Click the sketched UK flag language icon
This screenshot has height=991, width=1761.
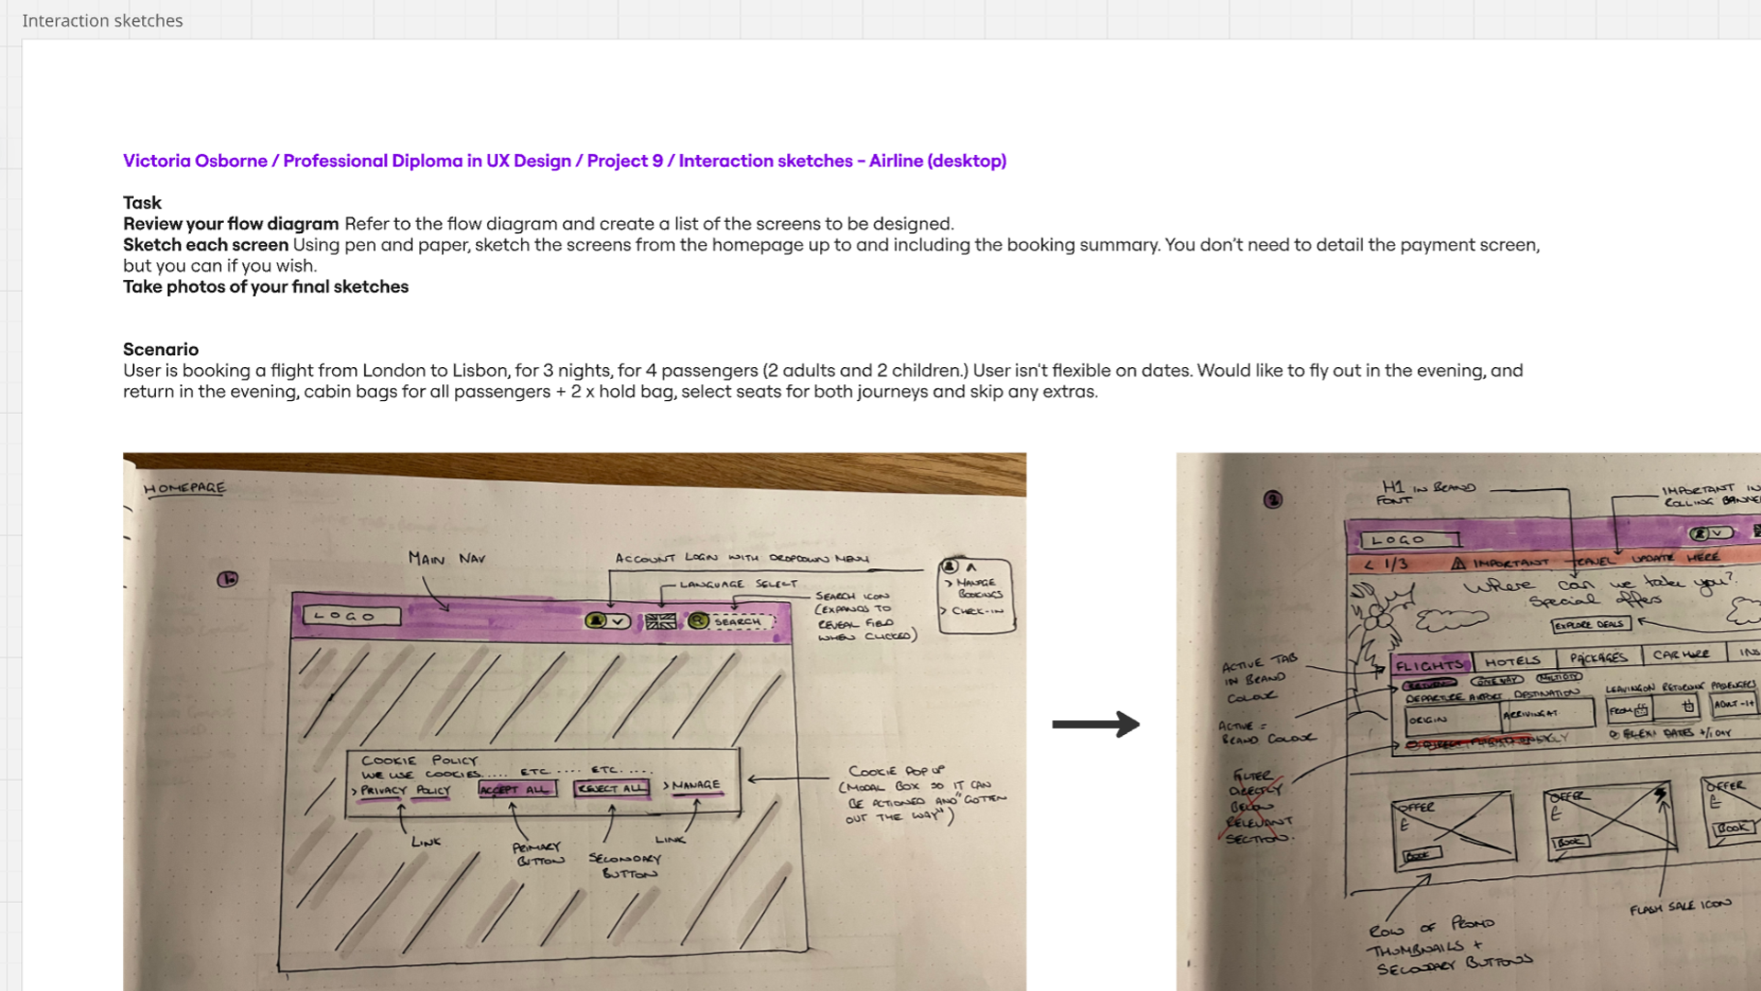click(660, 621)
